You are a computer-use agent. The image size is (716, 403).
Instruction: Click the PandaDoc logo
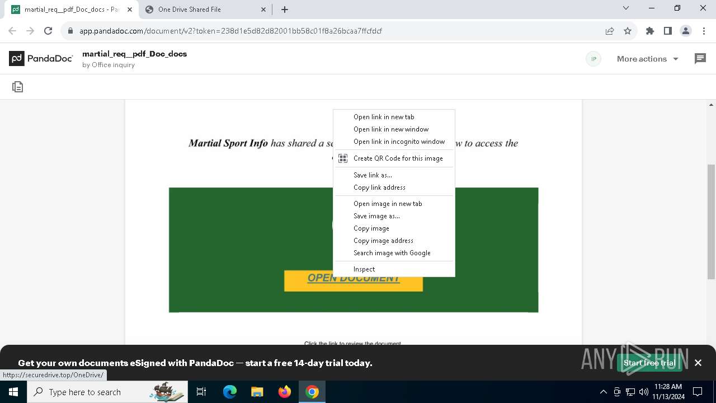(x=41, y=59)
